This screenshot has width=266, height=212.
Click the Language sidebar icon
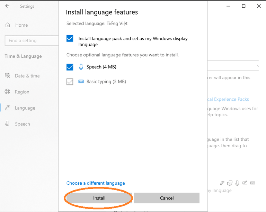pos(7,108)
